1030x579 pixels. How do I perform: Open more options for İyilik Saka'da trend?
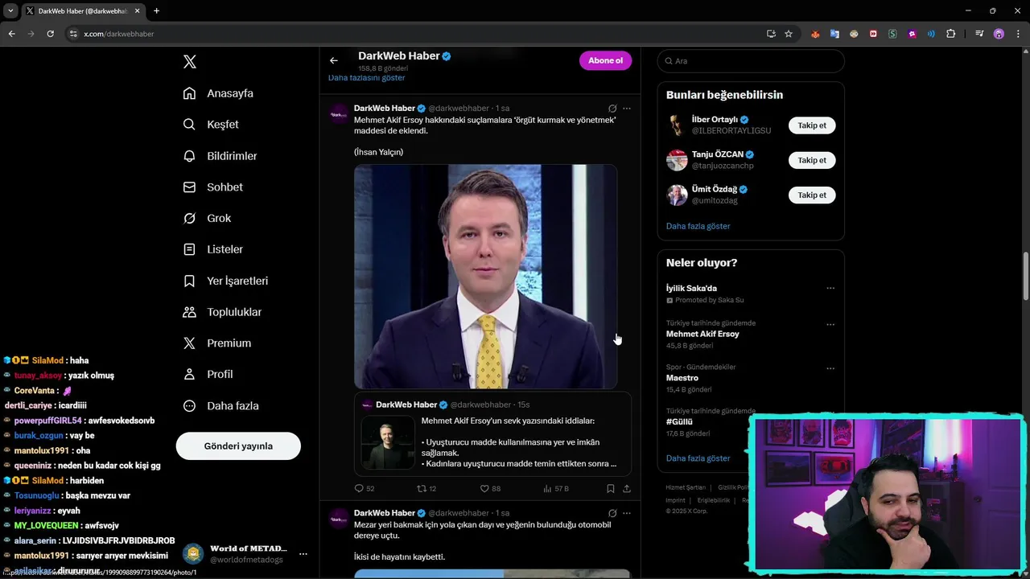coord(830,289)
